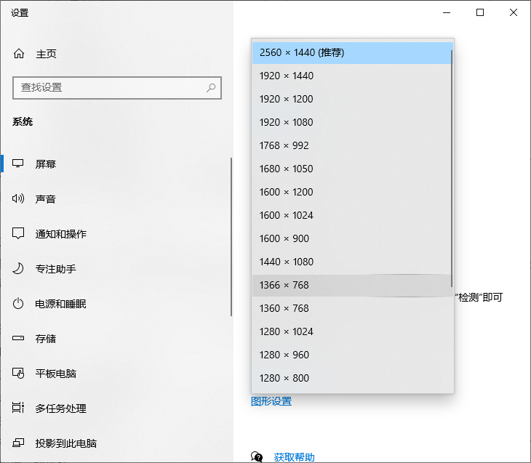Choose 1920 × 1440 resolution
Viewport: 531px width, 463px height.
point(351,76)
